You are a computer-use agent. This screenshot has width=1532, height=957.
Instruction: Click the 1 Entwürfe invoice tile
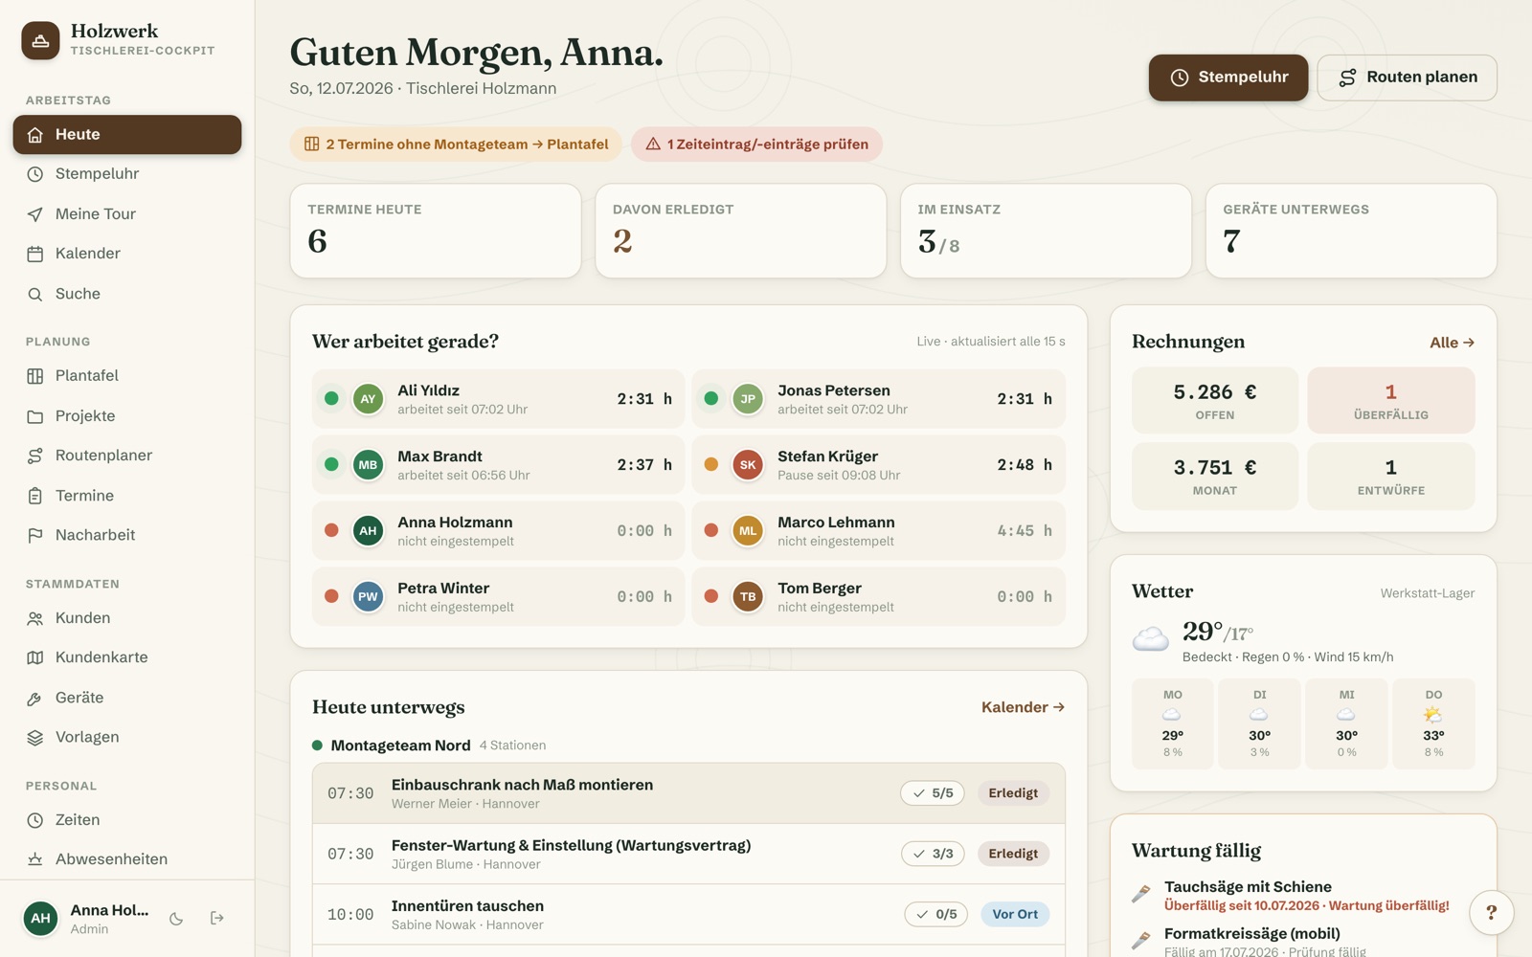click(x=1391, y=476)
